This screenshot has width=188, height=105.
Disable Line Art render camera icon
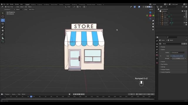click(x=186, y=23)
